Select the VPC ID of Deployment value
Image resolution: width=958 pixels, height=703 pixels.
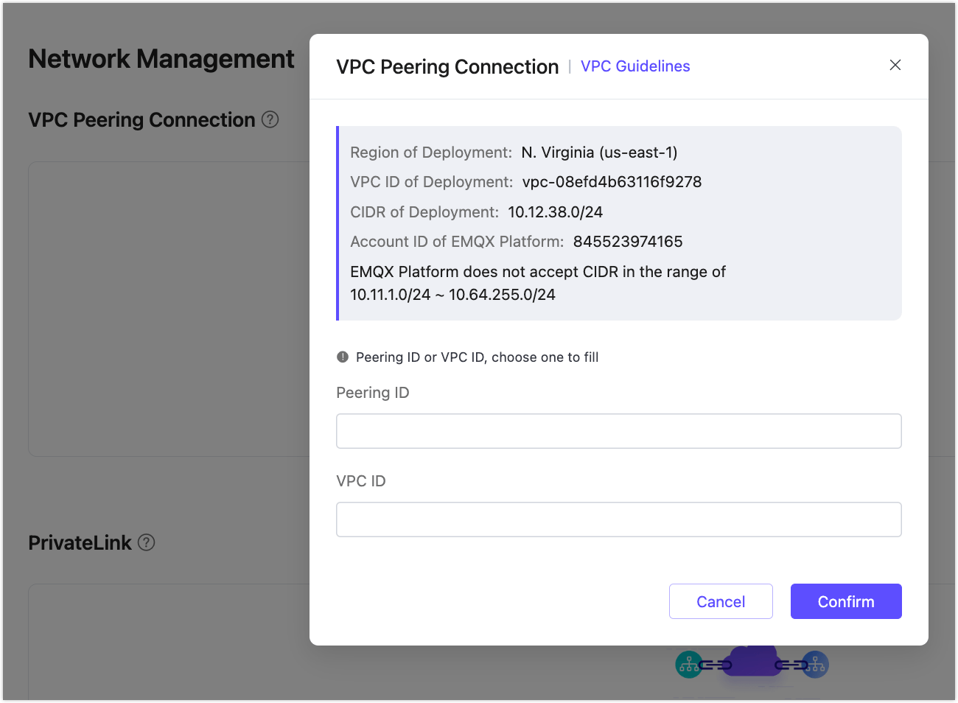612,181
